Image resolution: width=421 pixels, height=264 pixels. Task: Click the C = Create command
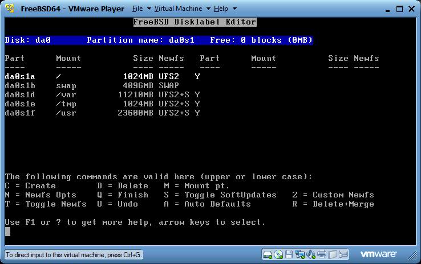[30, 186]
